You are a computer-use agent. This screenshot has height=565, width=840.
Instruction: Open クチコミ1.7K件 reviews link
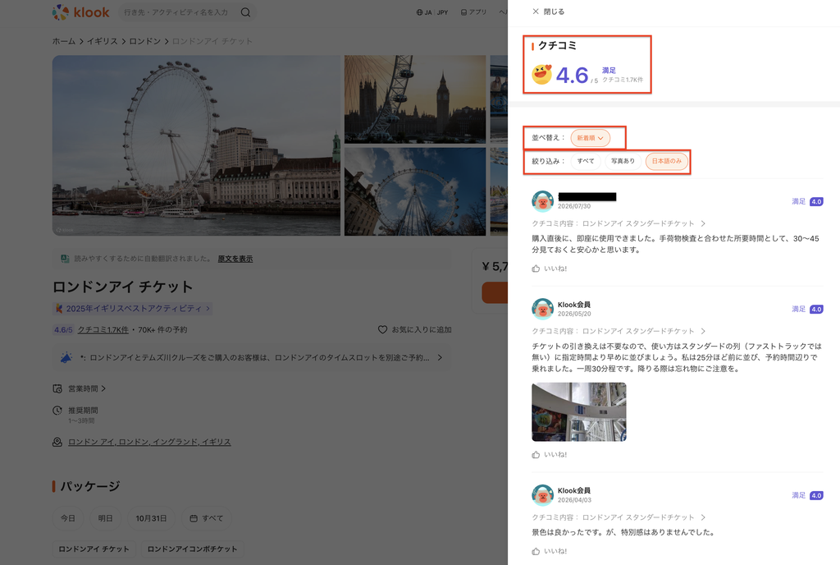point(103,329)
